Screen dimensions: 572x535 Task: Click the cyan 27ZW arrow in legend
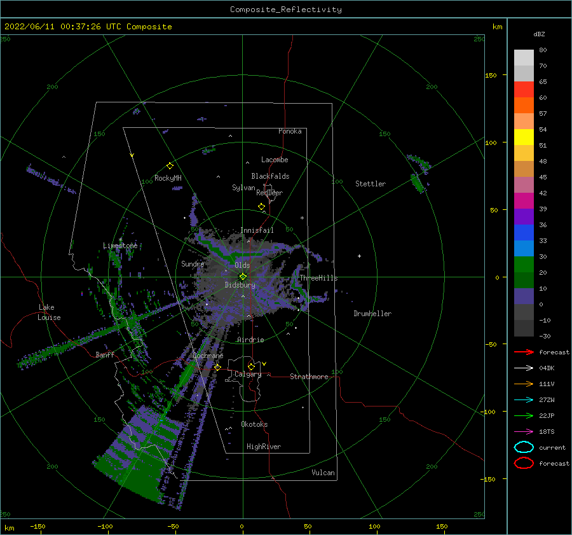[524, 400]
